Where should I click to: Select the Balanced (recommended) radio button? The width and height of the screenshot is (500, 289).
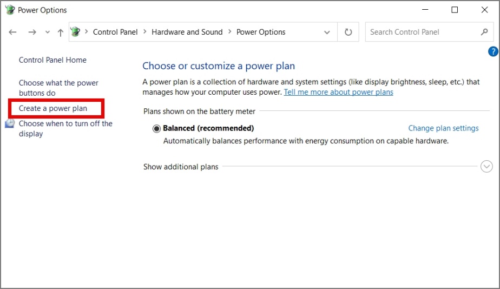(156, 129)
